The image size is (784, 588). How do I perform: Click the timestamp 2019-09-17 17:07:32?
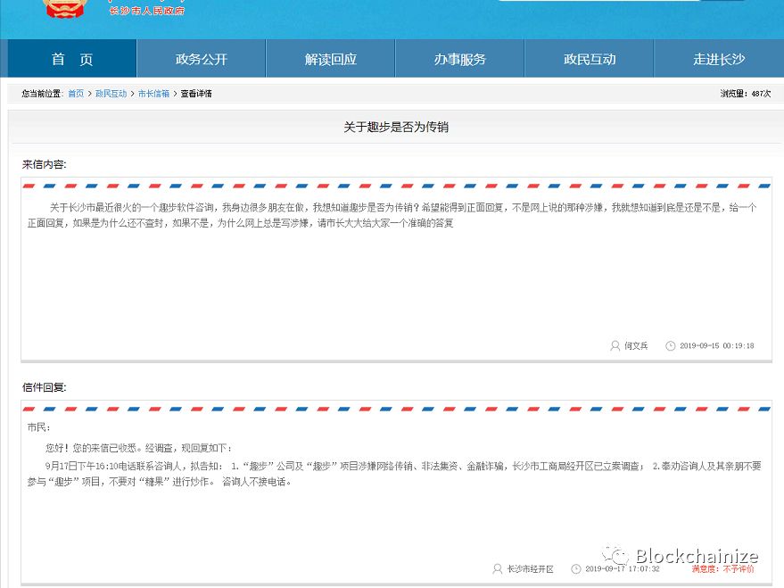click(623, 569)
